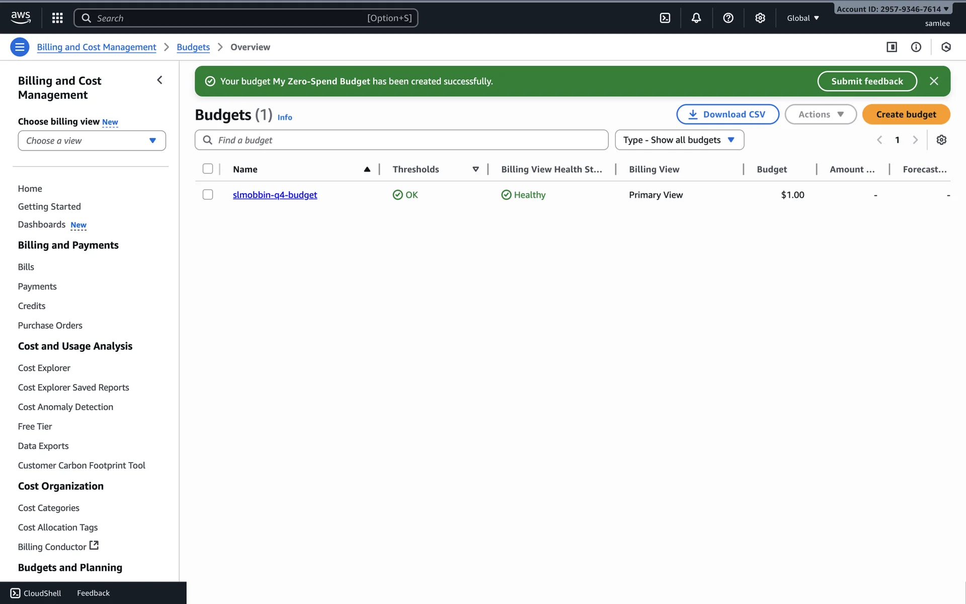The image size is (966, 604).
Task: Open table preferences gear icon
Action: click(x=941, y=140)
